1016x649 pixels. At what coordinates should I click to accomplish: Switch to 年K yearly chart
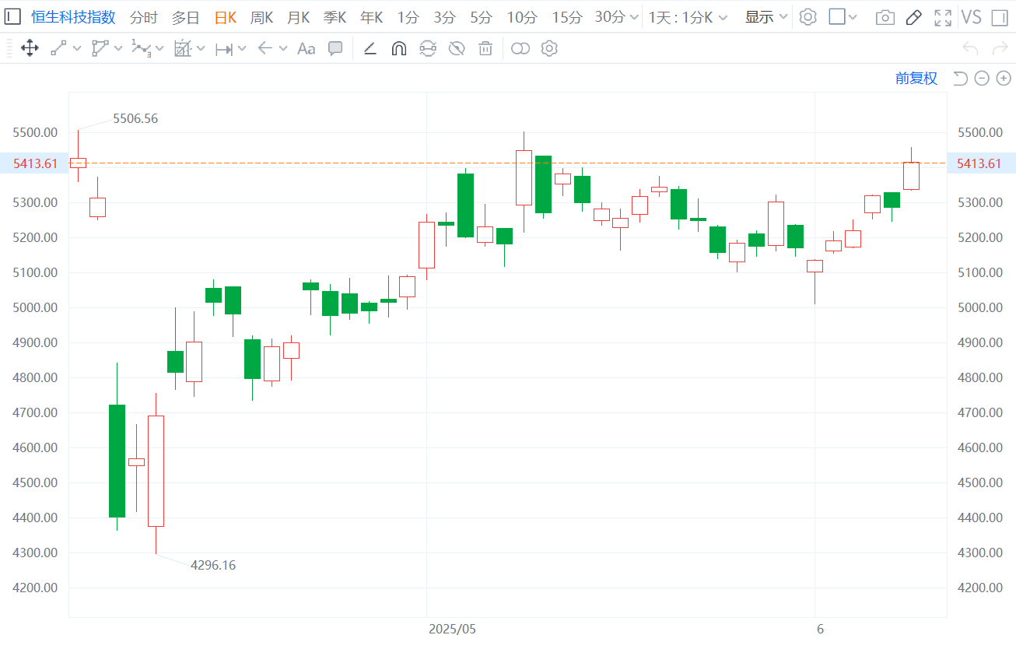coord(371,17)
